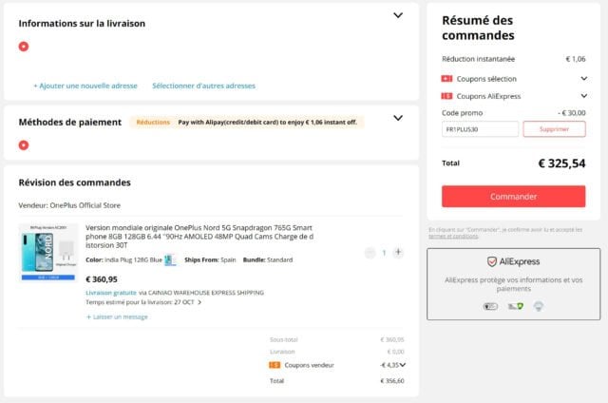Expand the Informations sur la livraison section
Image resolution: width=608 pixels, height=403 pixels.
pyautogui.click(x=398, y=16)
